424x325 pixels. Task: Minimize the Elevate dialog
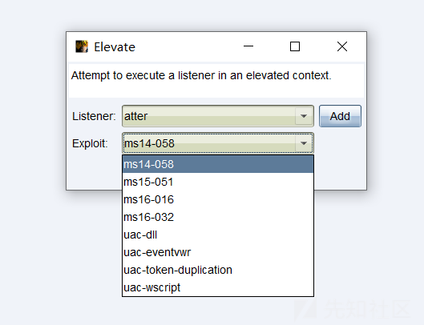[x=248, y=46]
